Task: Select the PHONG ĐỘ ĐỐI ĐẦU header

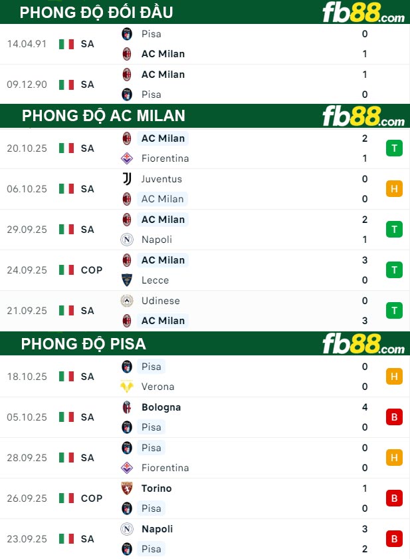Action: click(x=96, y=12)
